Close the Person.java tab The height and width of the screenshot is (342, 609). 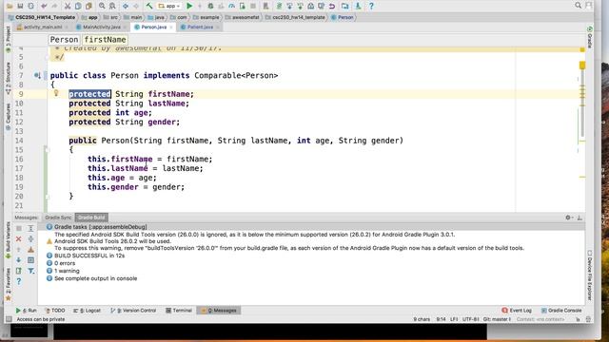tap(171, 28)
